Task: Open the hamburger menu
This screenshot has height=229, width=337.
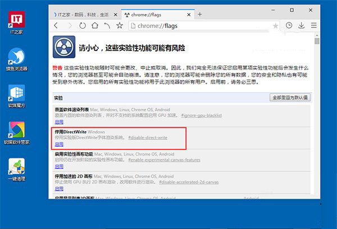Action: point(314,26)
